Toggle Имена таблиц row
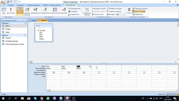This screenshot has height=101, width=179. 139,12
